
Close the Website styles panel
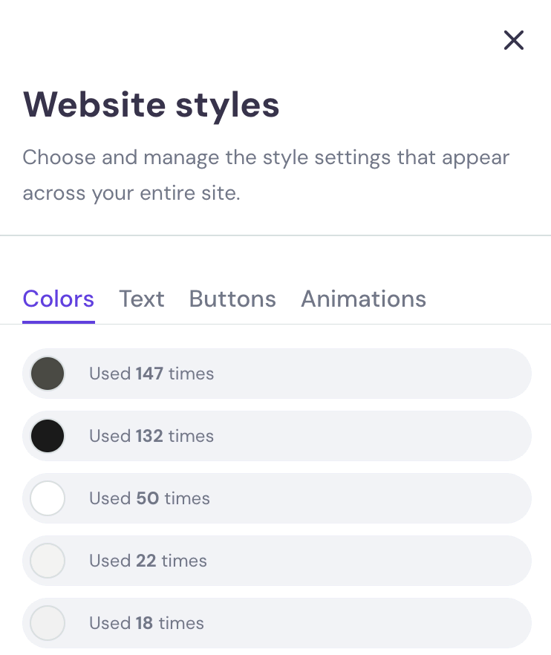pyautogui.click(x=513, y=40)
